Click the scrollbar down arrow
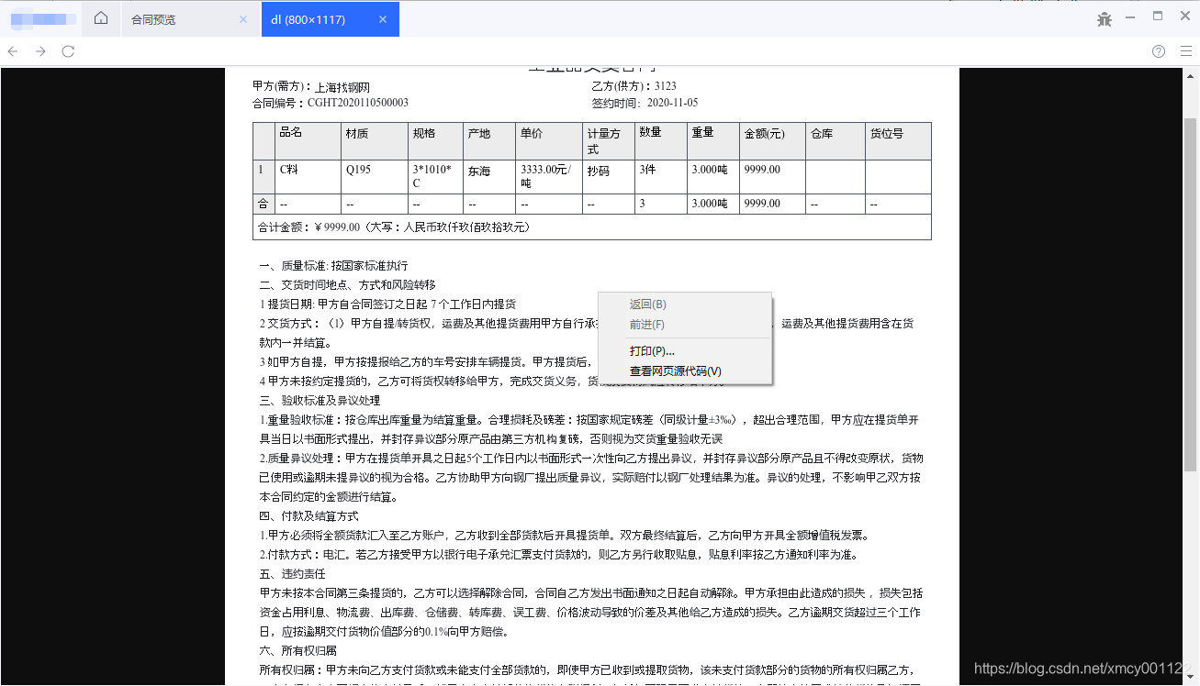This screenshot has height=686, width=1200. (1191, 679)
